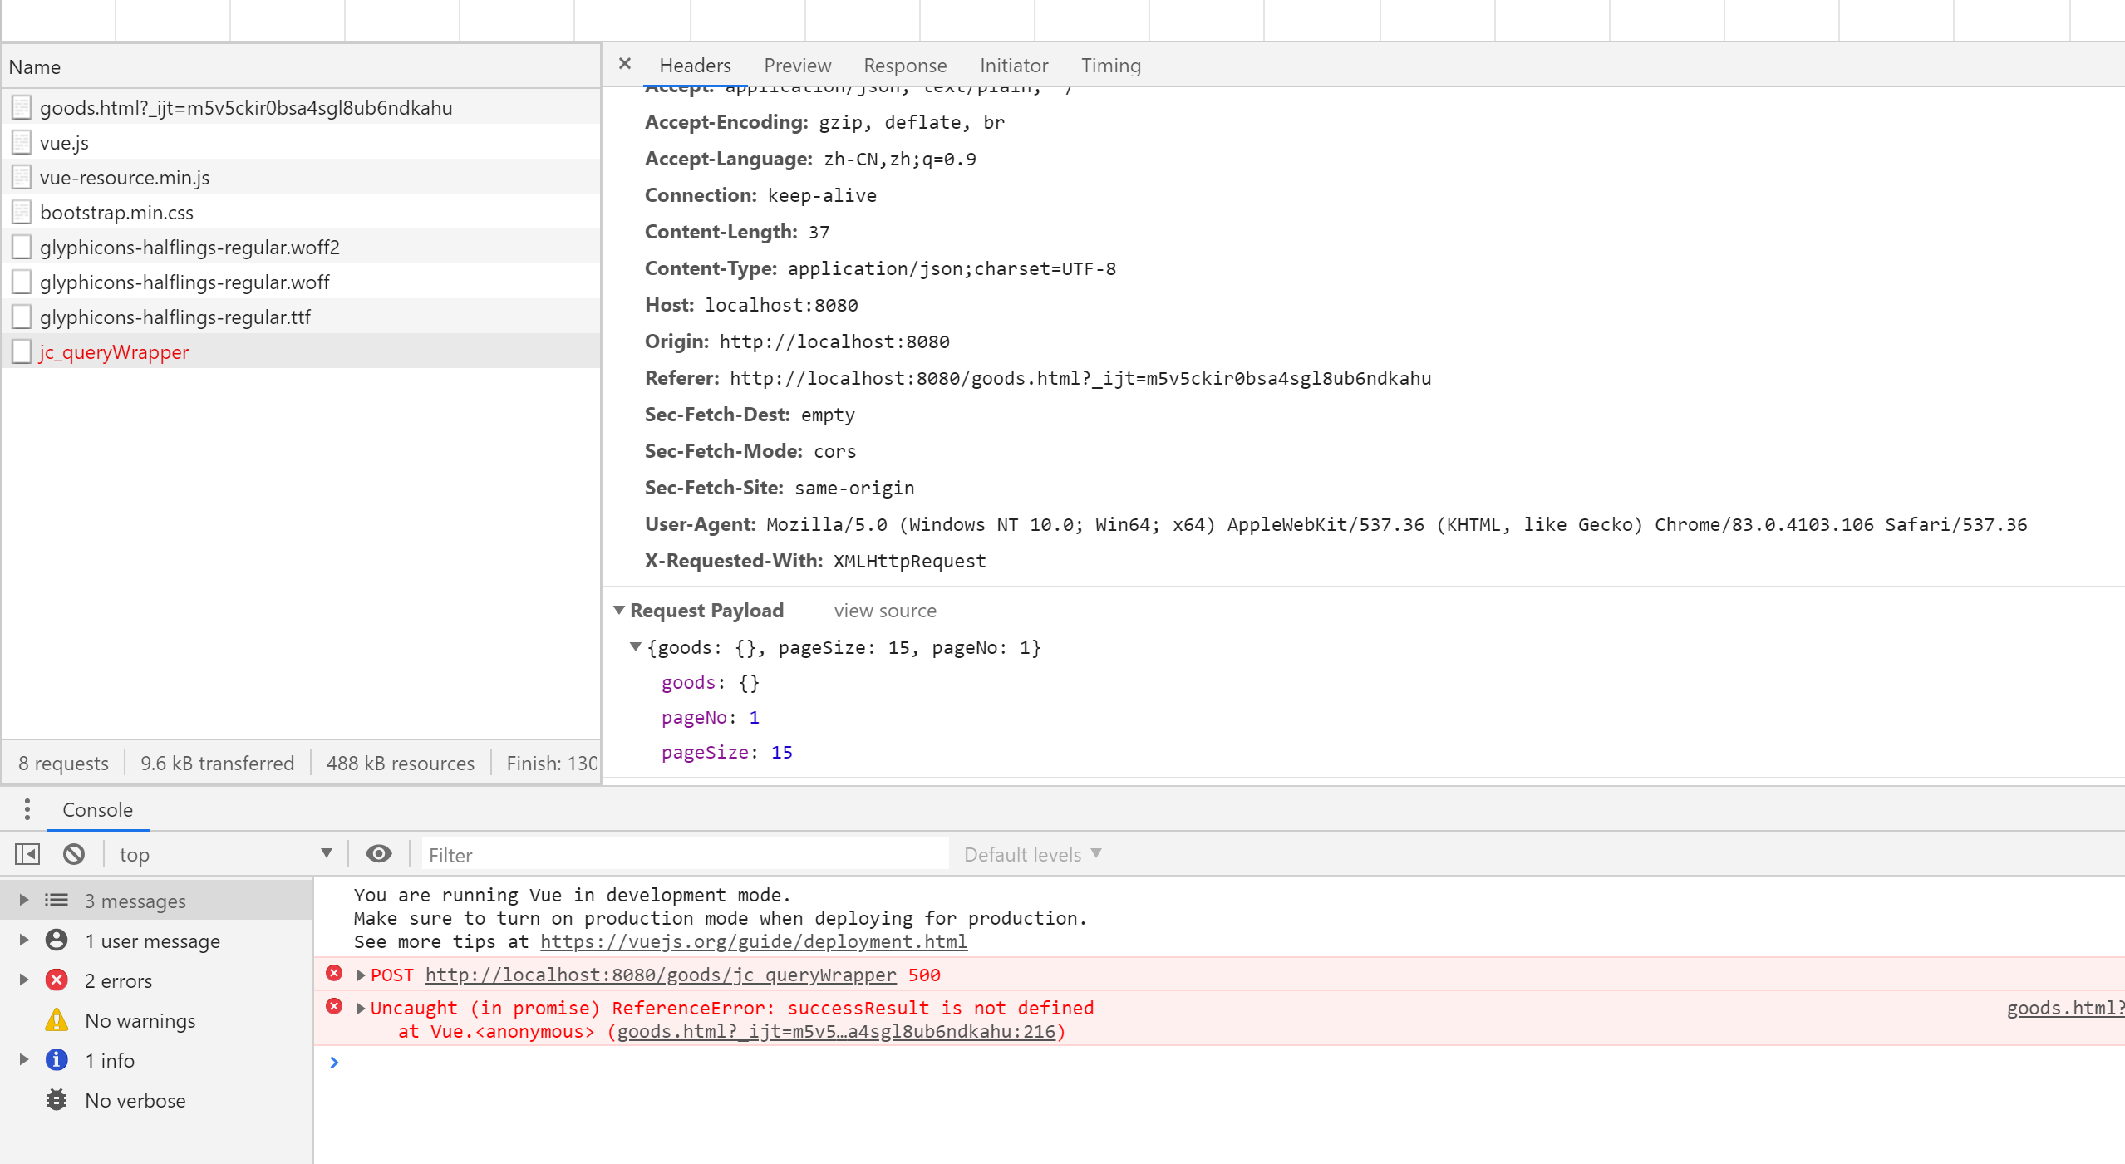Click the Content-Type header value
The width and height of the screenshot is (2125, 1164).
pyautogui.click(x=952, y=268)
